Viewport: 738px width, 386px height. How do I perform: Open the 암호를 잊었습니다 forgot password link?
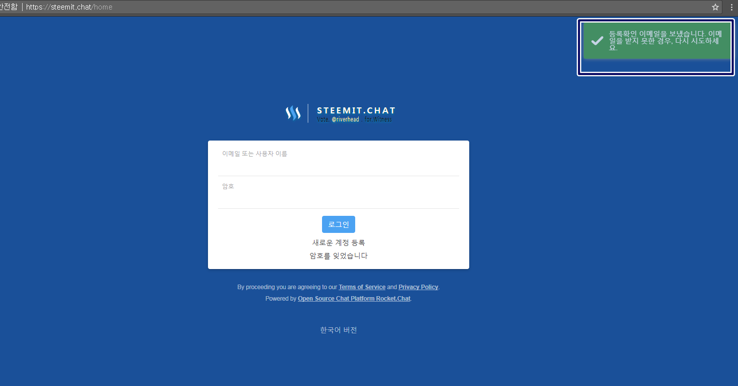click(339, 255)
